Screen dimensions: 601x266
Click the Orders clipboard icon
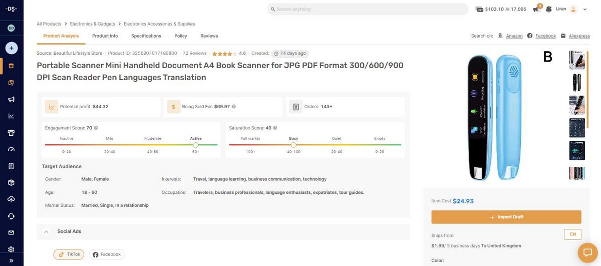click(x=296, y=107)
